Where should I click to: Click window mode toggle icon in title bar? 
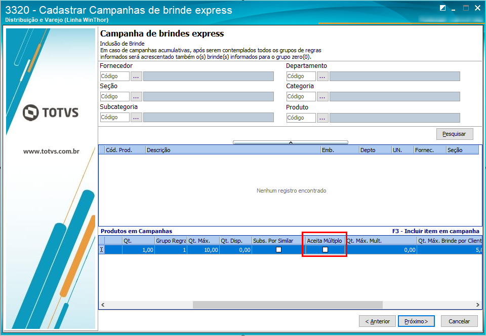[442, 8]
